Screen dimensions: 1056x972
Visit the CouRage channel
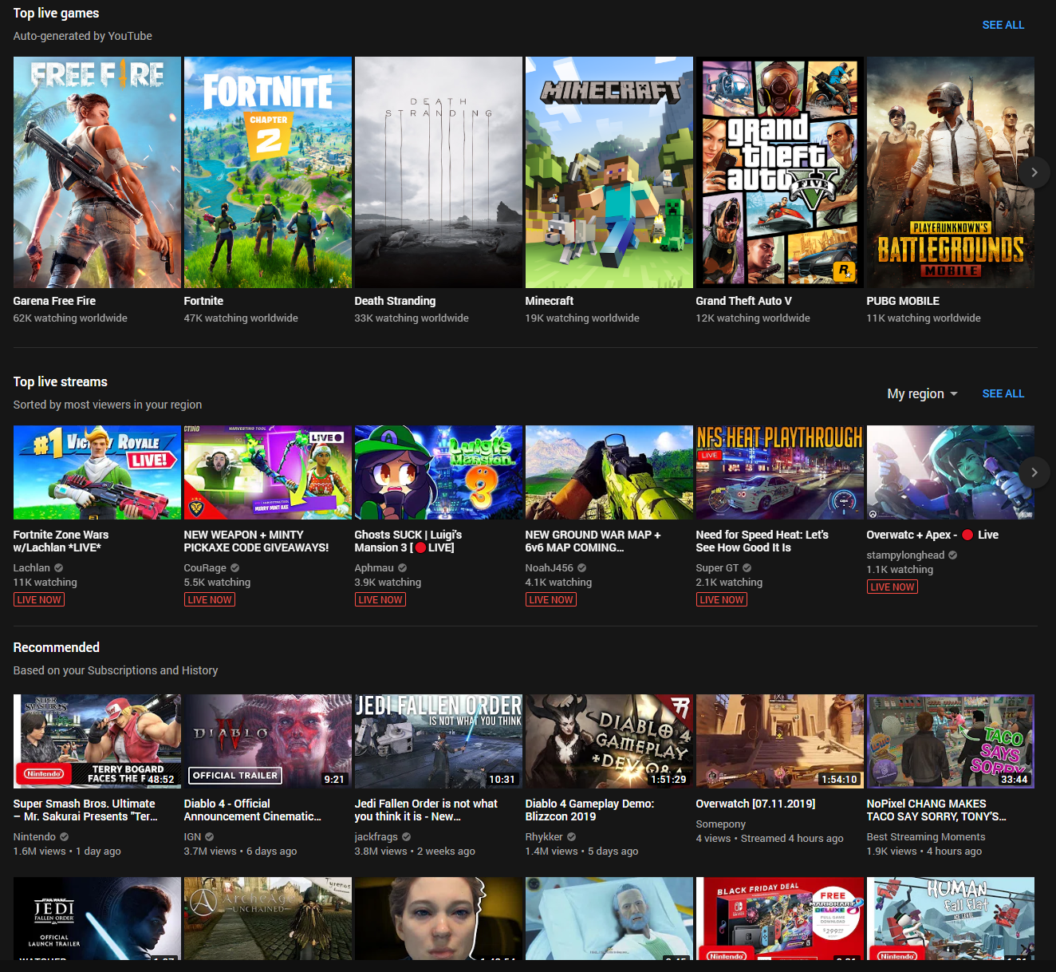point(205,568)
